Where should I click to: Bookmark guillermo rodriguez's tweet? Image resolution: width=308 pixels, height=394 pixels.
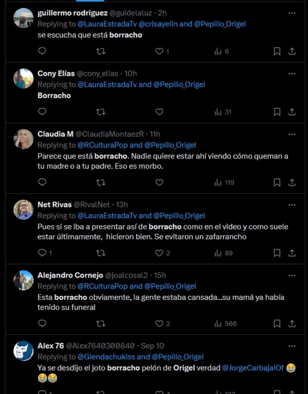pyautogui.click(x=276, y=51)
